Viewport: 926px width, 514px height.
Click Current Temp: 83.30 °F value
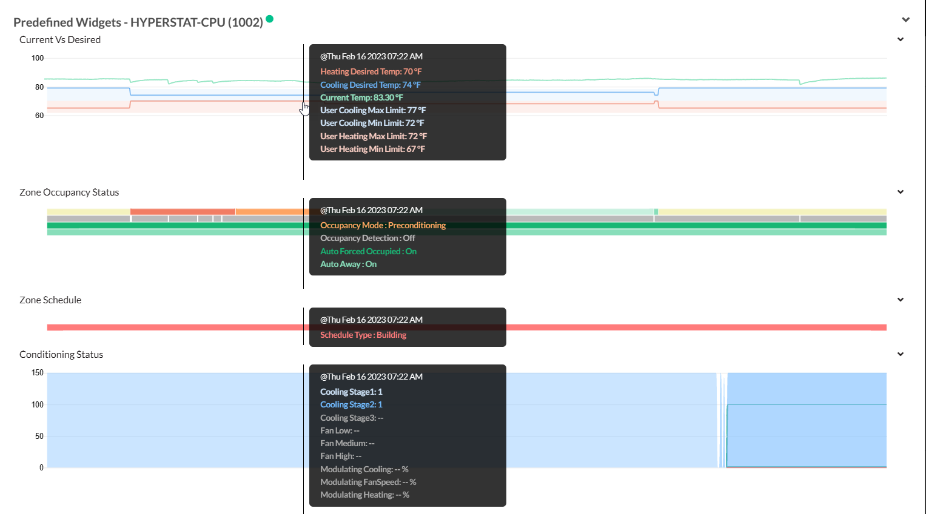point(362,97)
